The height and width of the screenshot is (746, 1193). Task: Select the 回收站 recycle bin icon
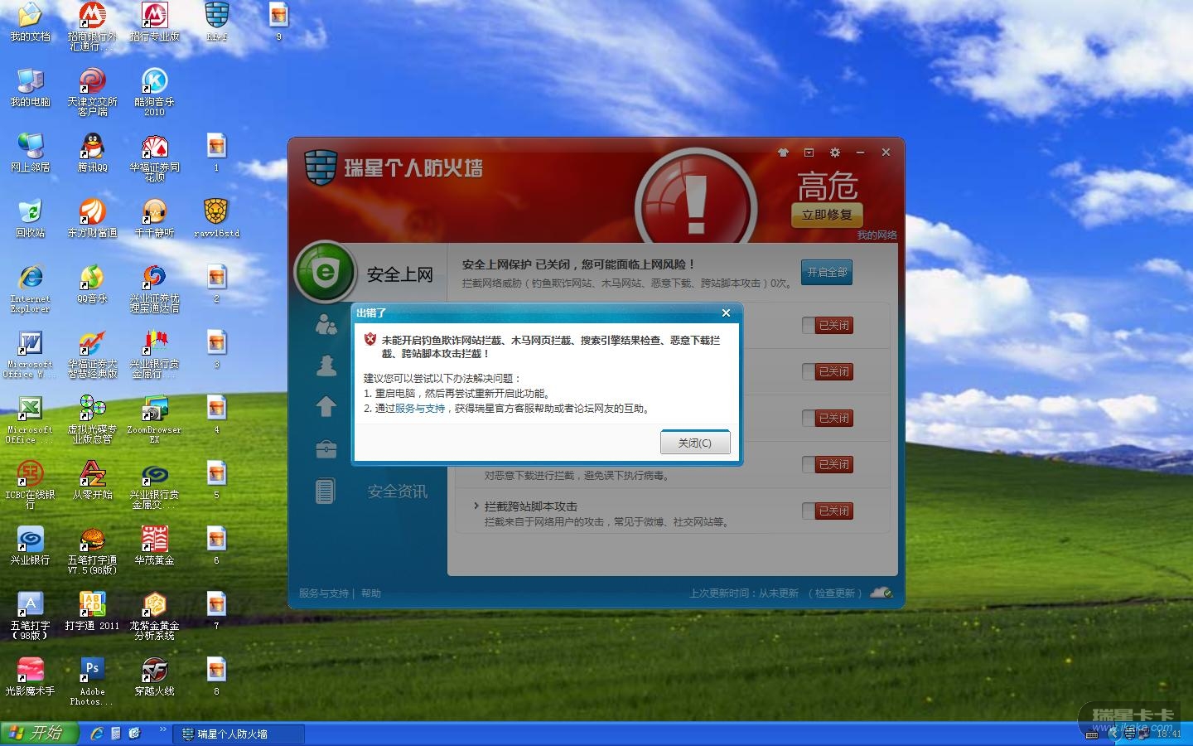pyautogui.click(x=30, y=219)
